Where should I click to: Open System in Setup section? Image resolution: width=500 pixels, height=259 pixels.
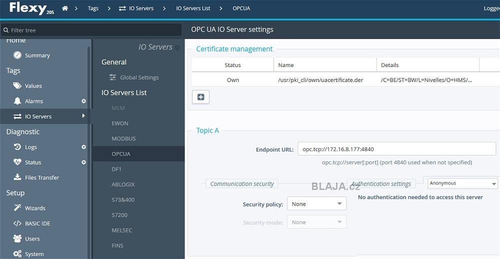[x=34, y=254]
